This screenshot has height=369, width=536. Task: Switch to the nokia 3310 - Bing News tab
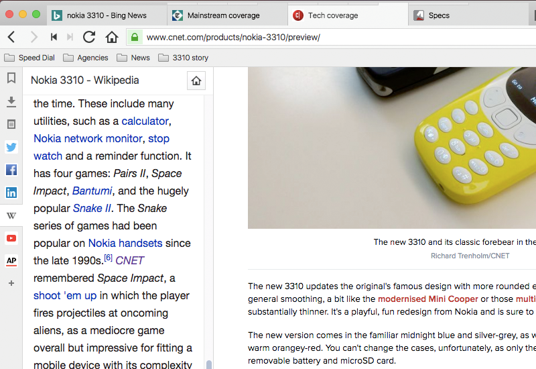point(107,15)
